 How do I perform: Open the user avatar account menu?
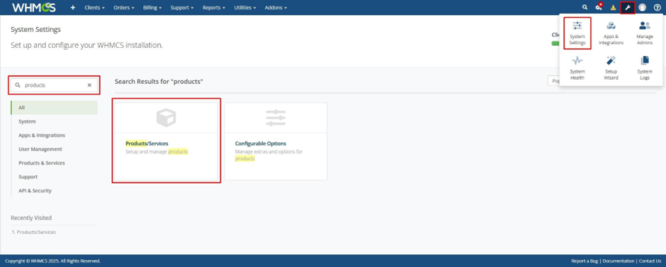[642, 8]
